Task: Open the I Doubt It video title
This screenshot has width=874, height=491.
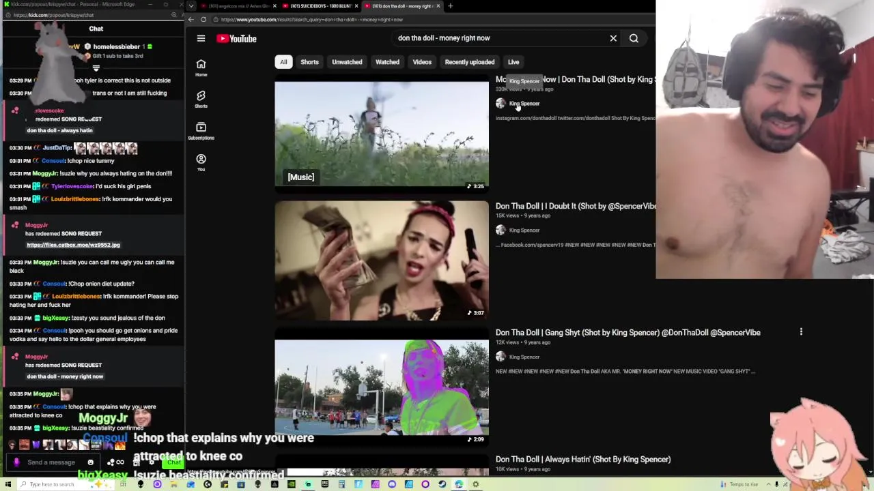Action: 576,206
